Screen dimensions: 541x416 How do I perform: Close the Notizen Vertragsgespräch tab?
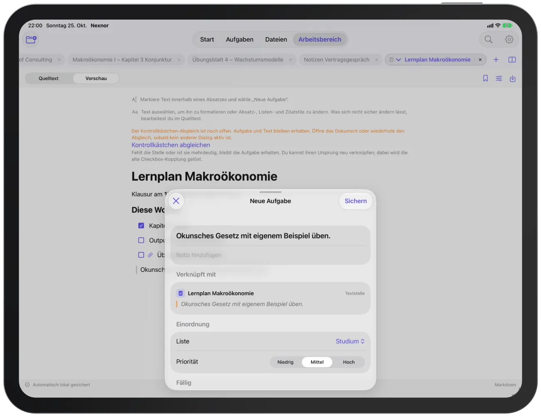(377, 60)
